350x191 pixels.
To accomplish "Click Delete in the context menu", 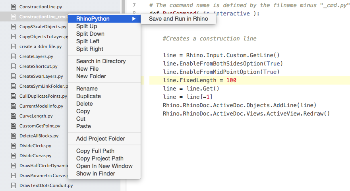I will click(x=104, y=104).
